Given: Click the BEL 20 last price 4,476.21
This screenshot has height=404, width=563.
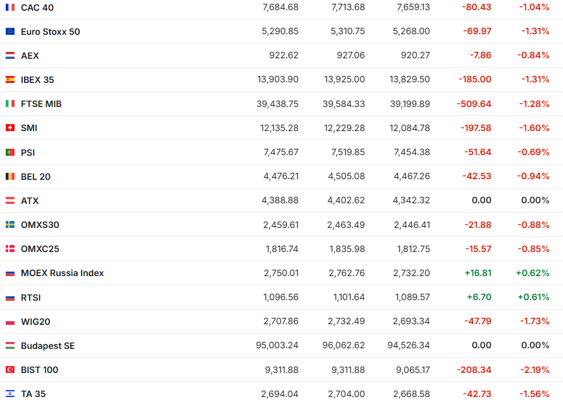Looking at the screenshot, I should tap(281, 177).
